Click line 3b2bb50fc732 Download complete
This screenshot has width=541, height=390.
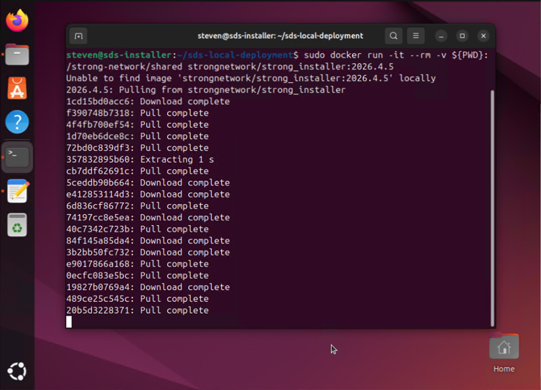(x=148, y=252)
